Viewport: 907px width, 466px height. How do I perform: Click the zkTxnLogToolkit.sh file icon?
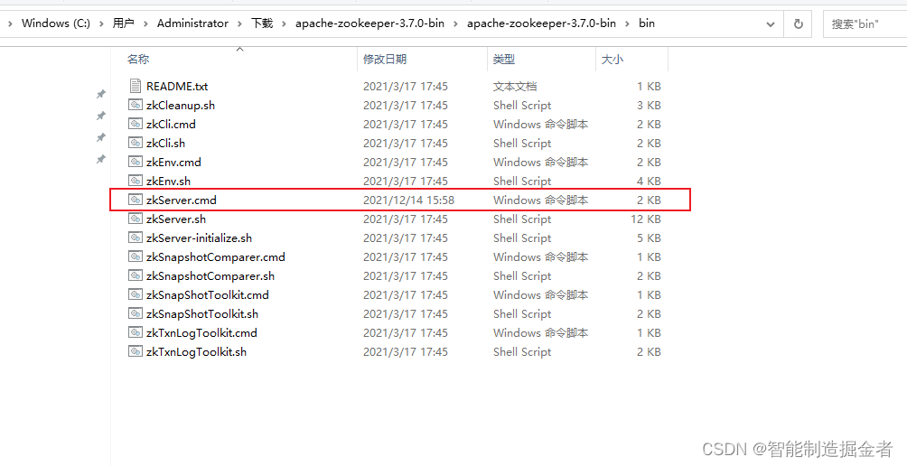135,351
